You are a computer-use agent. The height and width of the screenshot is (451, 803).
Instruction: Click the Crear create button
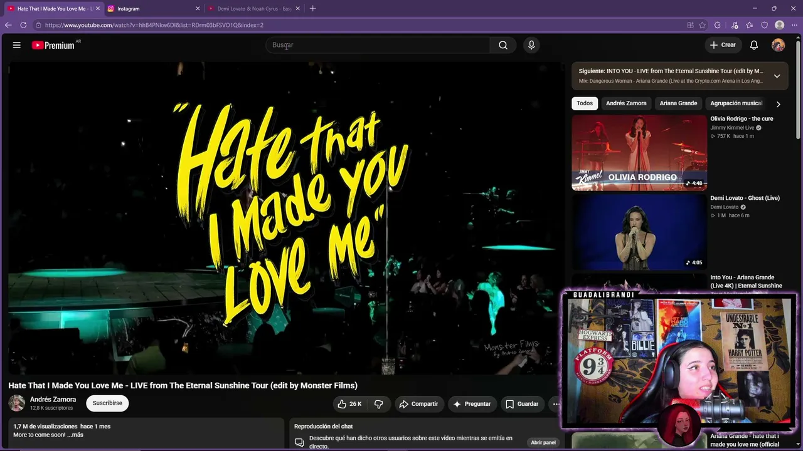point(723,45)
